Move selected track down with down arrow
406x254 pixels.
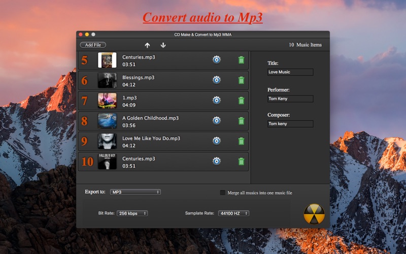(x=163, y=45)
